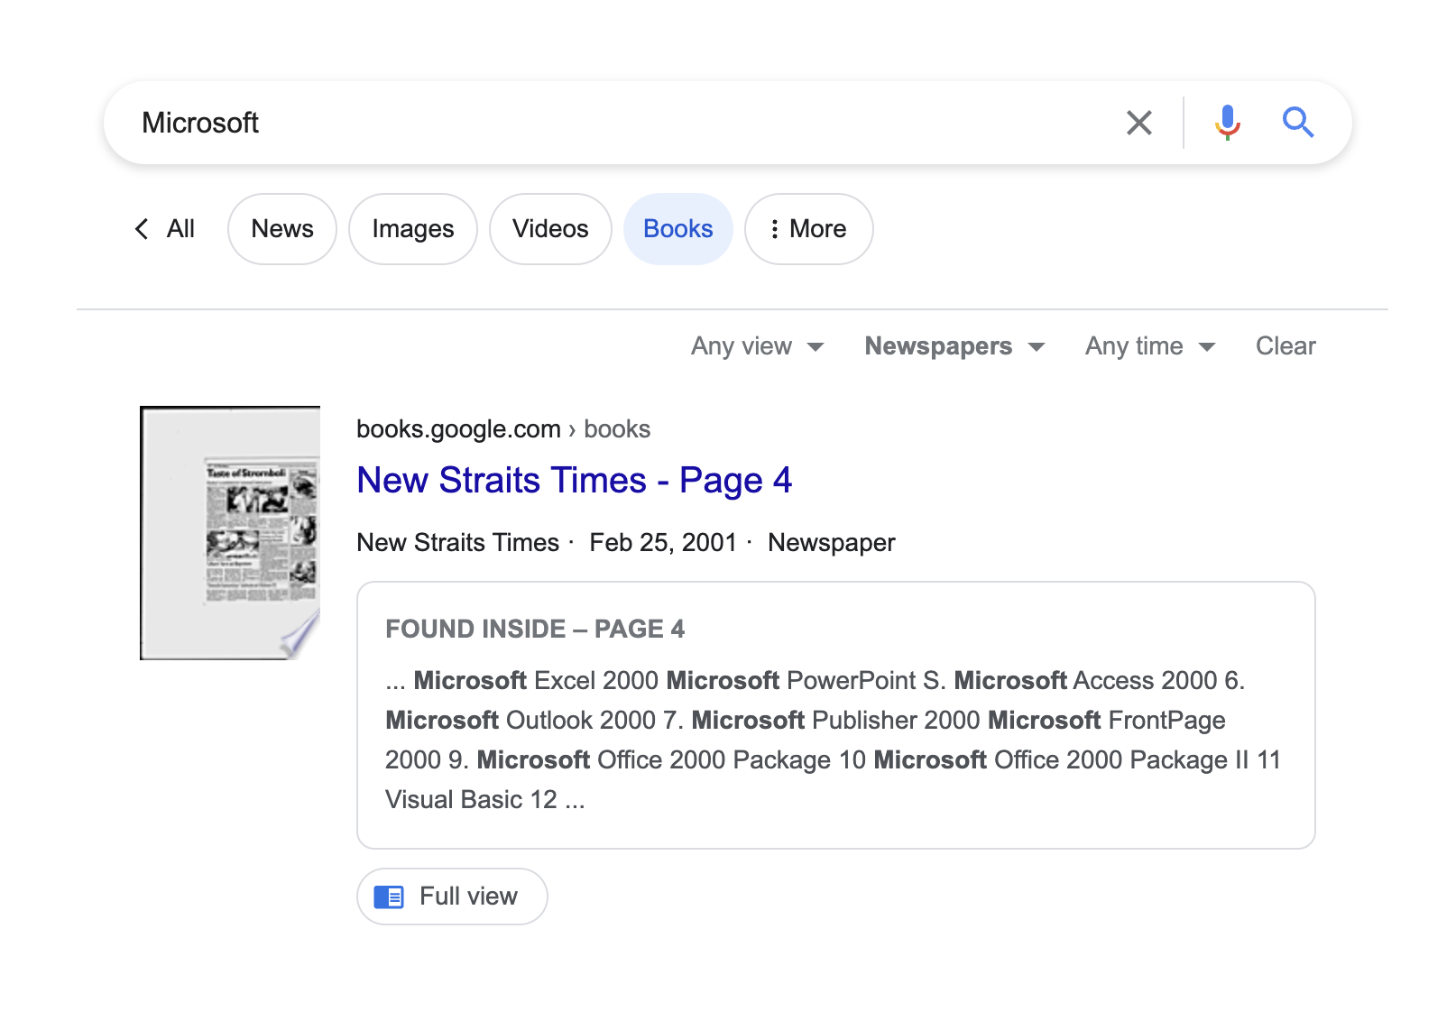Select the highlighted Books tab

(x=677, y=229)
